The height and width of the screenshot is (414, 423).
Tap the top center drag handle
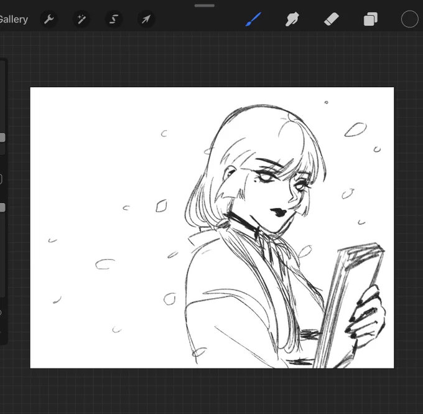click(205, 6)
